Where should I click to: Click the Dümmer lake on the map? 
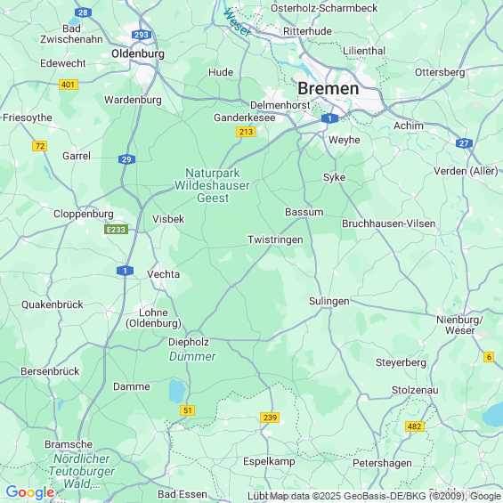coord(177,392)
